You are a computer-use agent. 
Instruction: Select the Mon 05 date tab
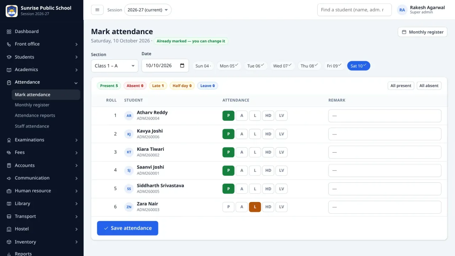[x=229, y=66]
